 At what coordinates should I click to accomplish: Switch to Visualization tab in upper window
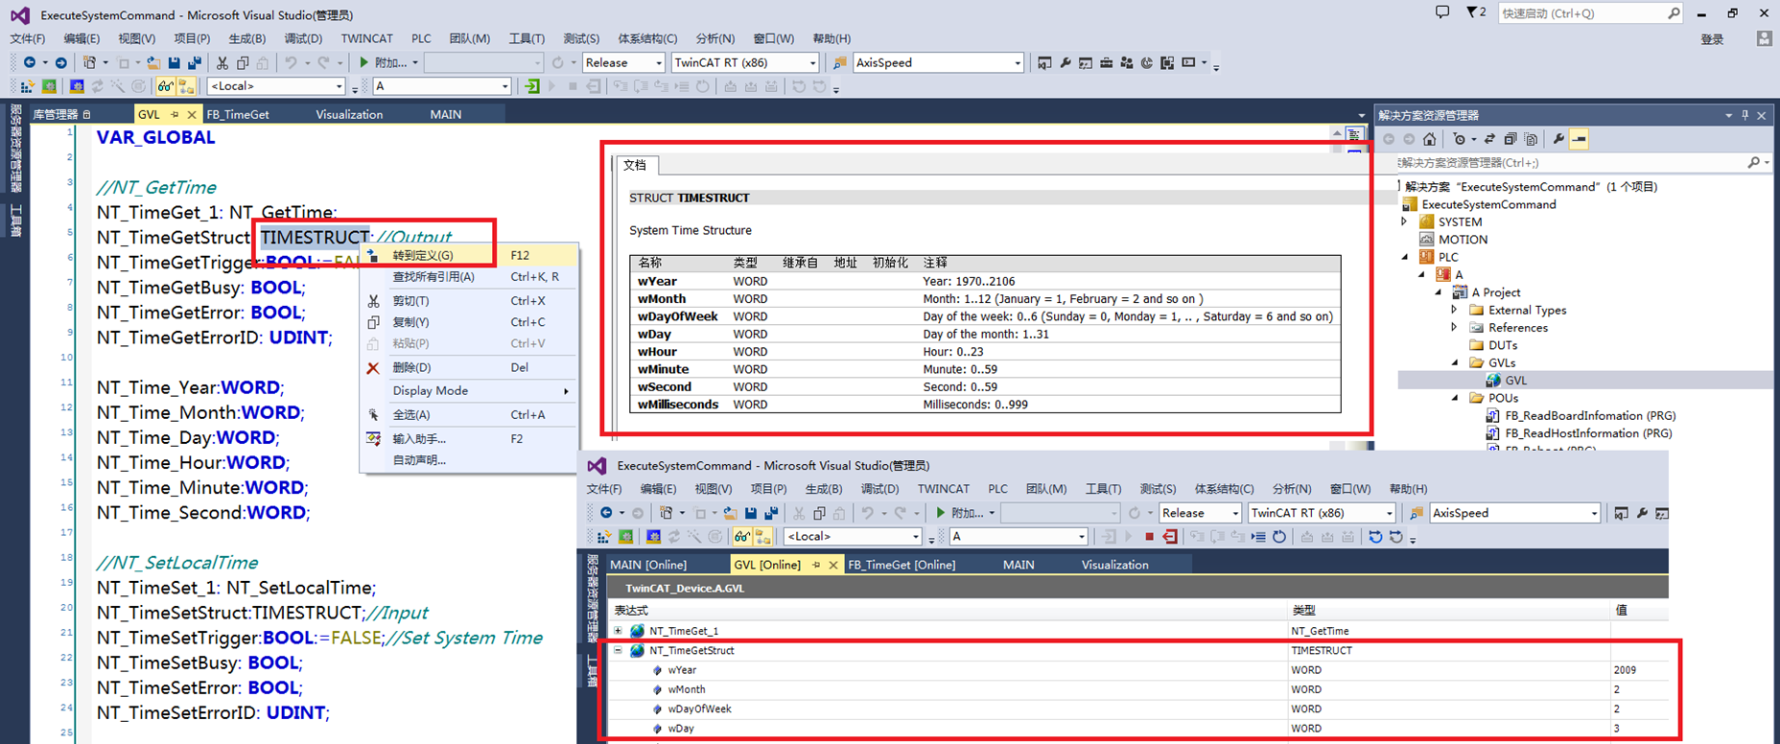coord(349,114)
